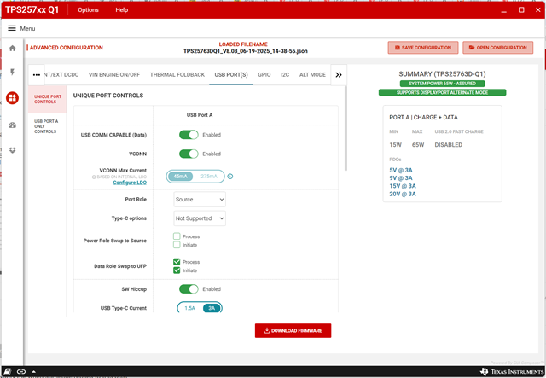Click book icon in bottom status bar

(x=8, y=371)
